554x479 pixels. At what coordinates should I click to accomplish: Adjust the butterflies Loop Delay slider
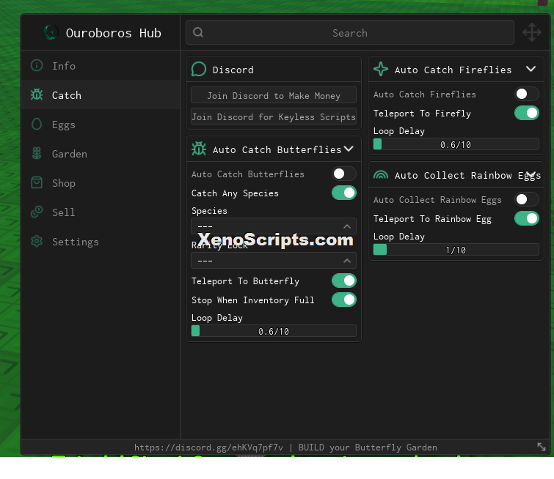coord(274,331)
